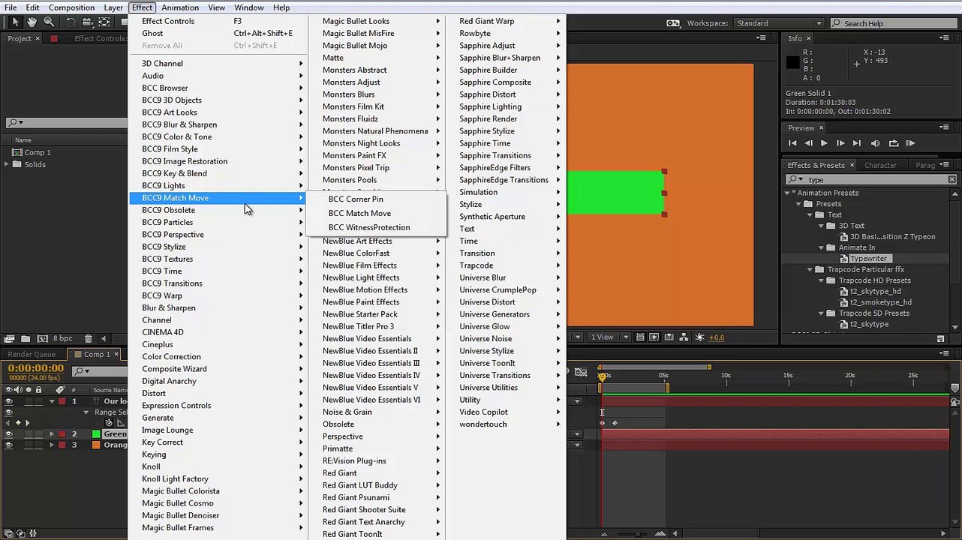Select the Rotation tool
This screenshot has height=540, width=962.
tap(71, 22)
